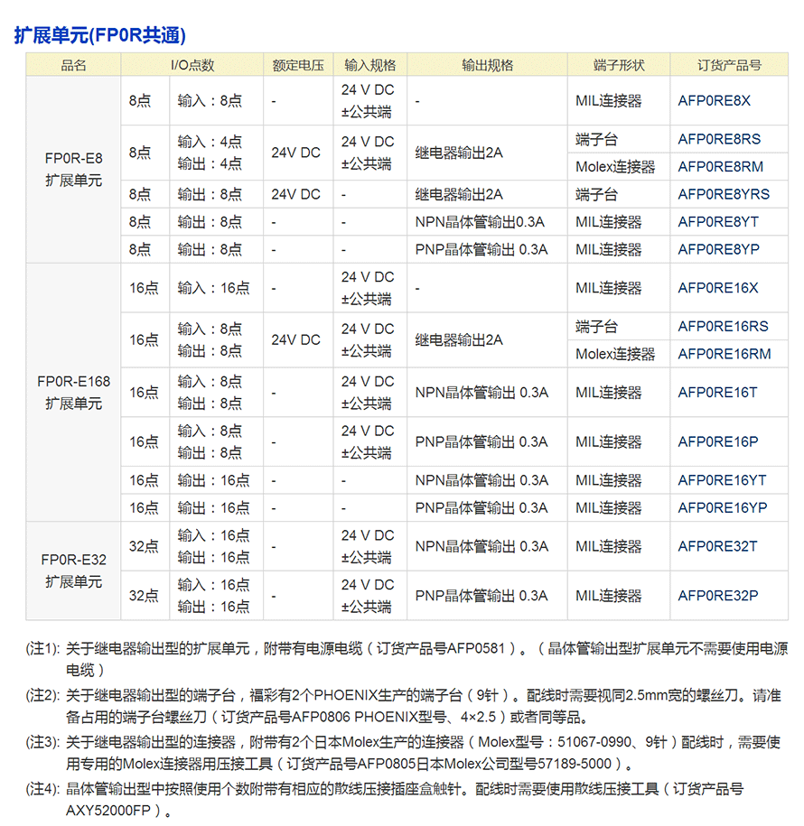Select product number AFP0RE8RM

click(x=720, y=167)
